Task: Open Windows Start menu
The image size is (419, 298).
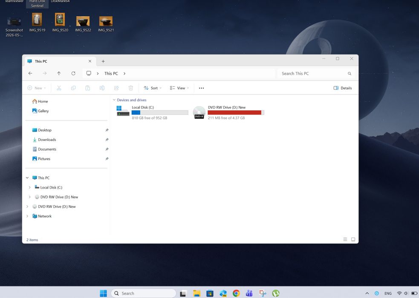Action: tap(103, 293)
